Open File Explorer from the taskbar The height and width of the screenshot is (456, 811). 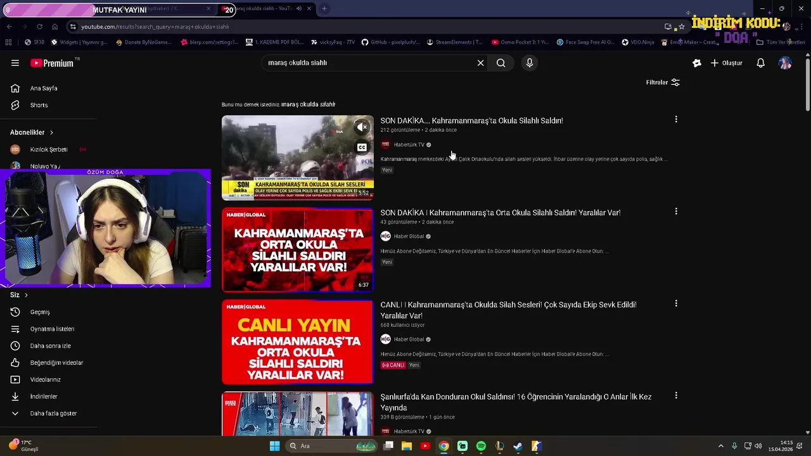[x=407, y=446]
